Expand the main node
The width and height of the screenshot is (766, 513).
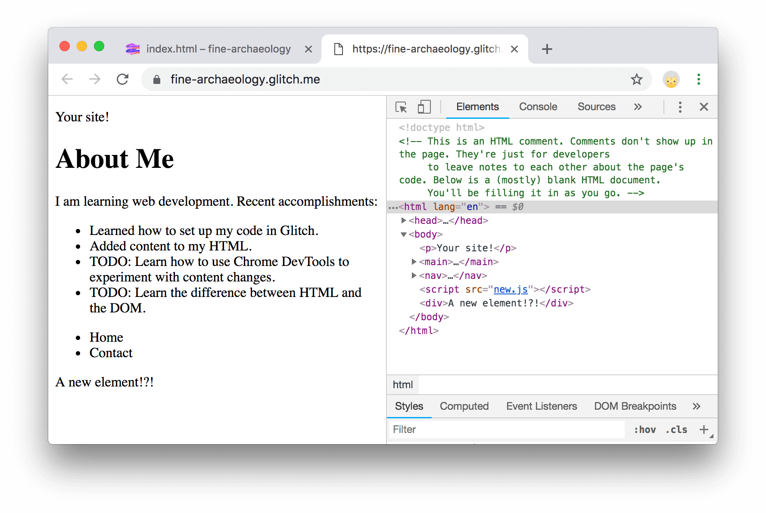[x=414, y=262]
